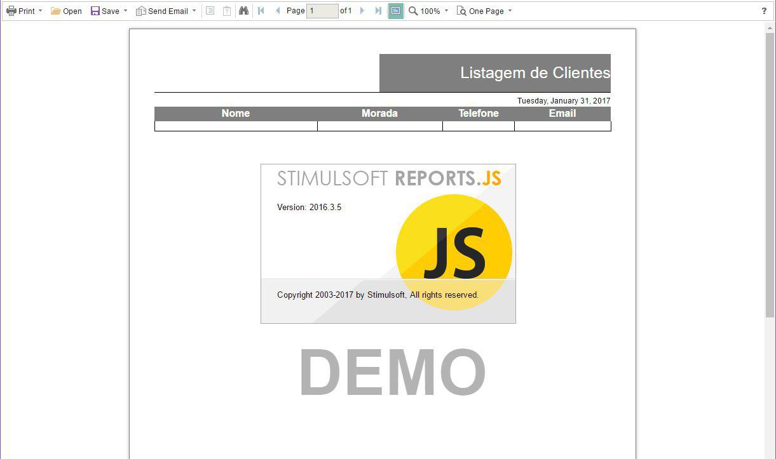Click the Version: 2016.3.5 text

click(309, 207)
